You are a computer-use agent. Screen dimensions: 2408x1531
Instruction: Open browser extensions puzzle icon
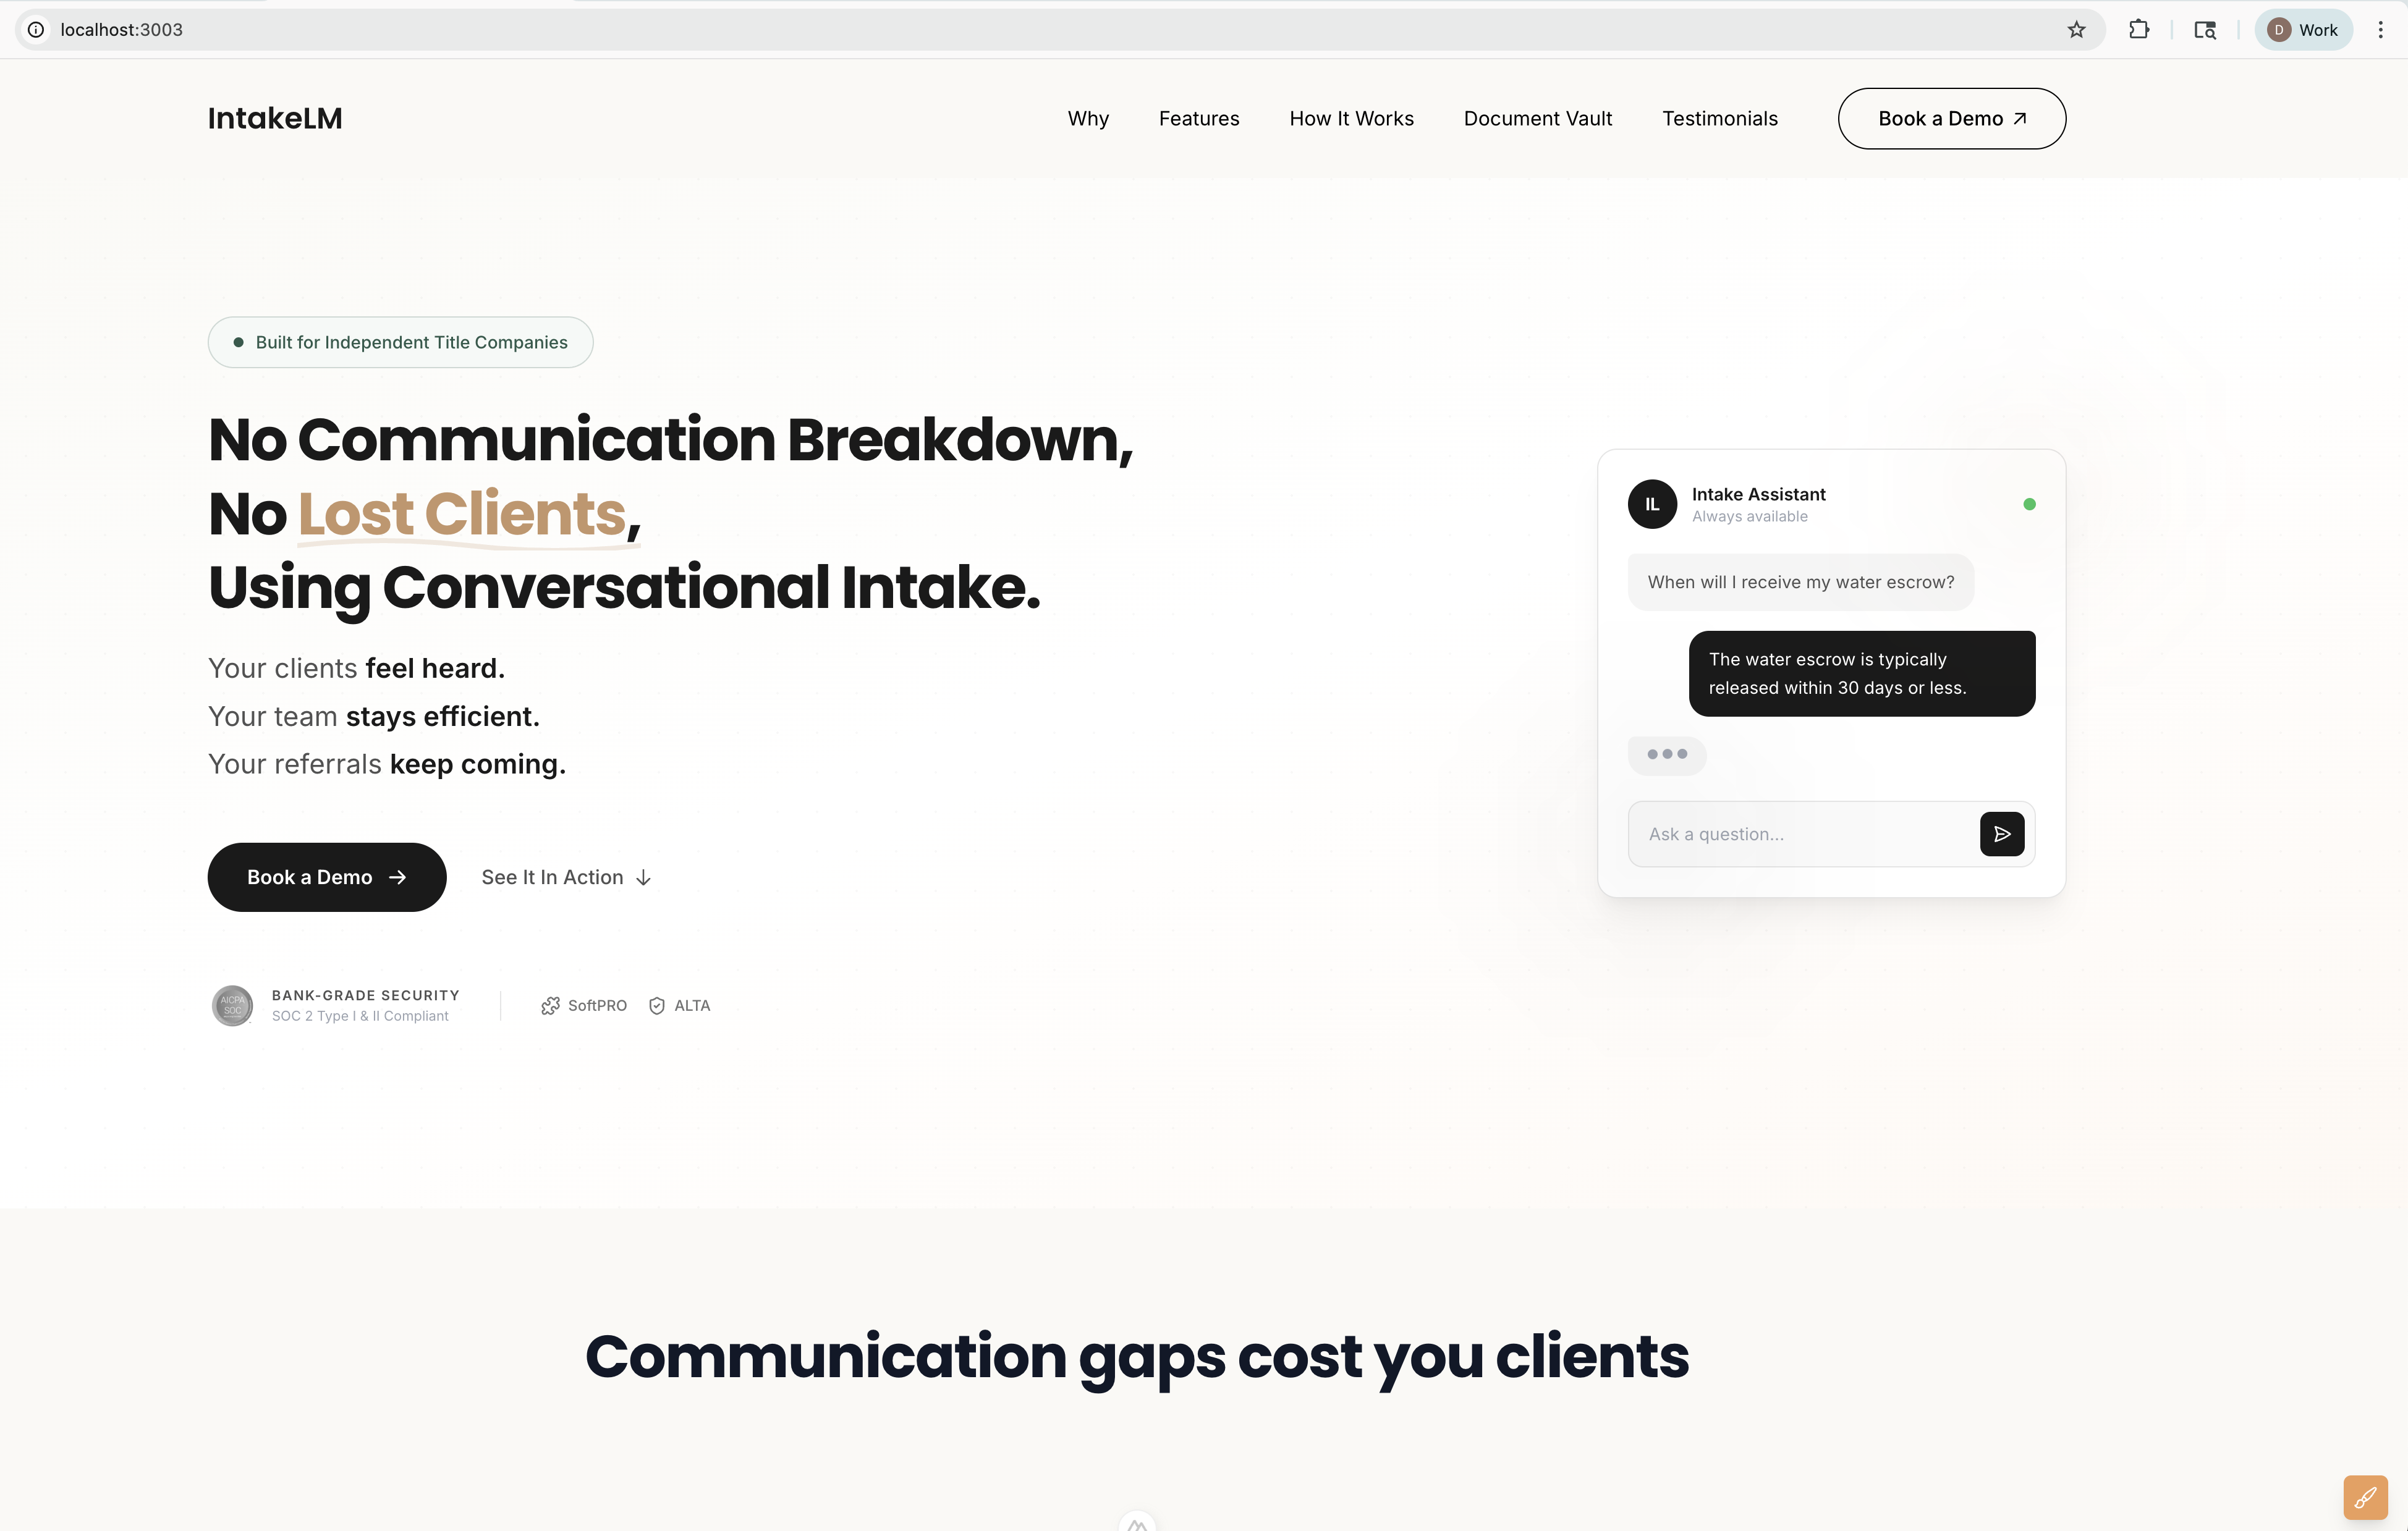[x=2139, y=30]
